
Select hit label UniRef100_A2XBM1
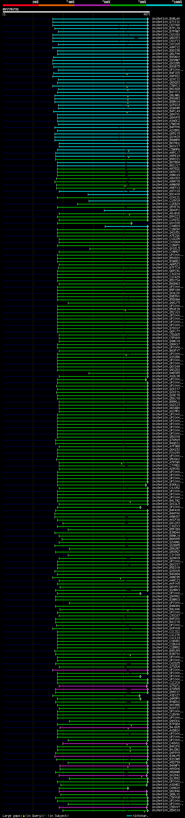click(166, 131)
